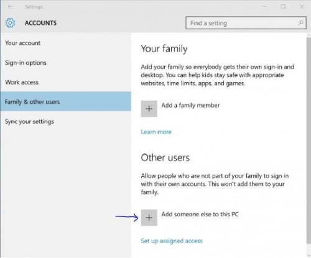Click Add a family member label
This screenshot has height=258, width=311.
click(190, 105)
